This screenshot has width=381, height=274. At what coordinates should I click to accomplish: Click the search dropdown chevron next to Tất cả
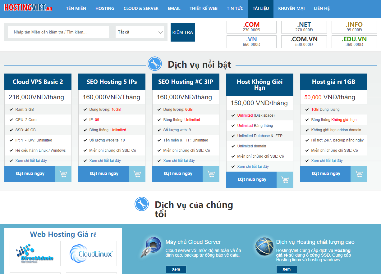pyautogui.click(x=161, y=32)
